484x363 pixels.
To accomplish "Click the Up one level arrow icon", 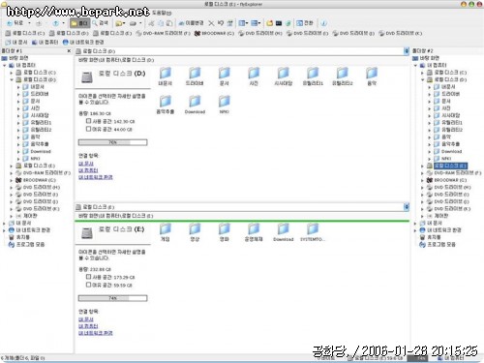I will coord(55,23).
